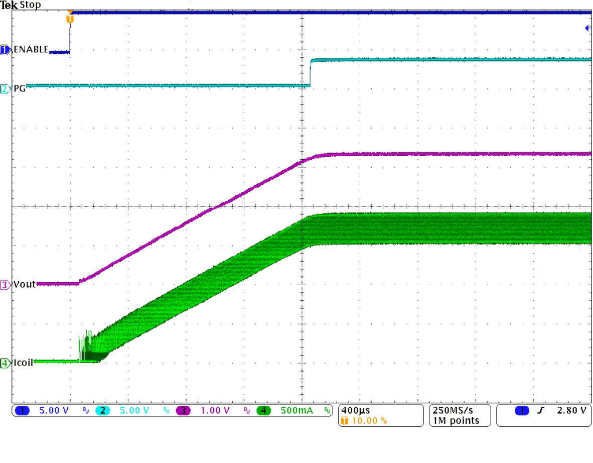Image resolution: width=593 pixels, height=463 pixels.
Task: Select the Channel 3 Vout marker
Action: tap(5, 284)
